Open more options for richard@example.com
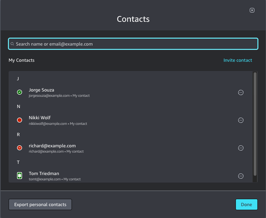The height and width of the screenshot is (218, 266). [241, 148]
